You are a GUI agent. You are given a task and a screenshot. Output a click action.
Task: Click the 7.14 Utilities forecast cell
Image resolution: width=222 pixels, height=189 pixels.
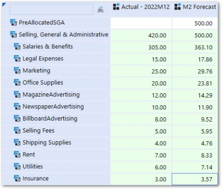tap(195, 167)
